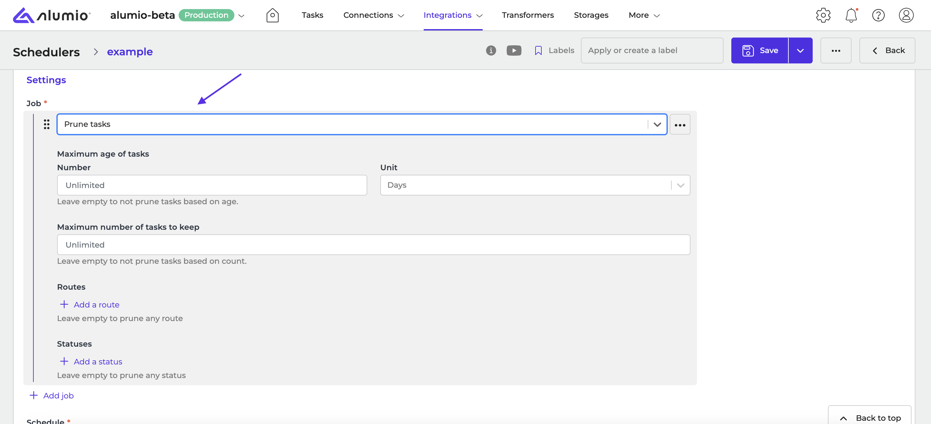Focus the Maximum number of tasks field
This screenshot has height=424, width=931.
click(373, 245)
